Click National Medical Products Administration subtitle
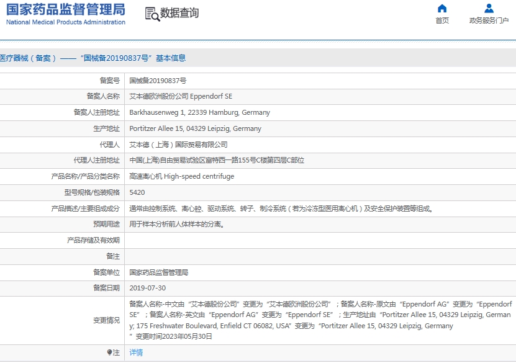 (x=66, y=22)
